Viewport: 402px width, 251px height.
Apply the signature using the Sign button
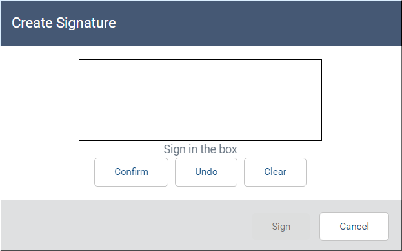[x=281, y=227]
